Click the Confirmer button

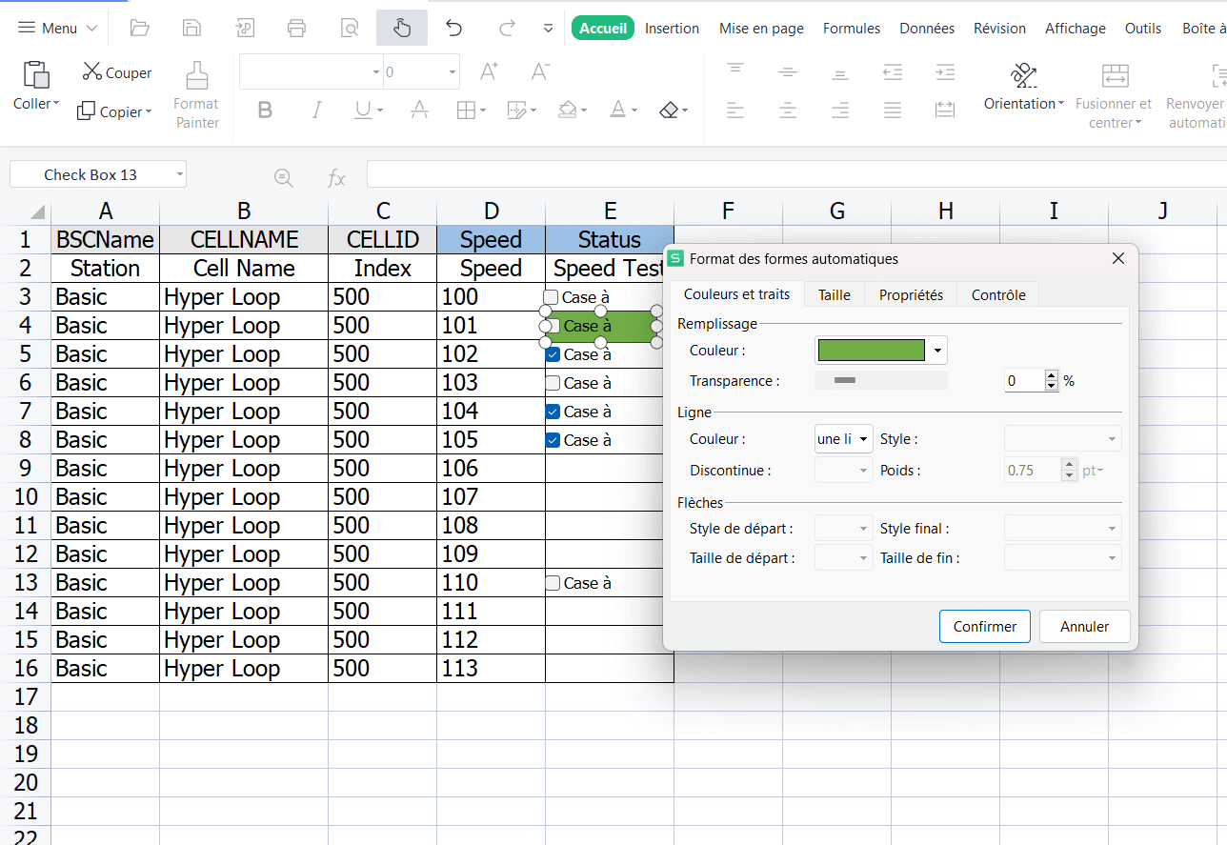click(984, 627)
